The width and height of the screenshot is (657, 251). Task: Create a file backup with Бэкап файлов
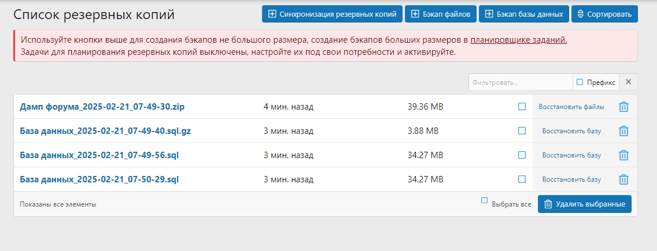click(441, 14)
